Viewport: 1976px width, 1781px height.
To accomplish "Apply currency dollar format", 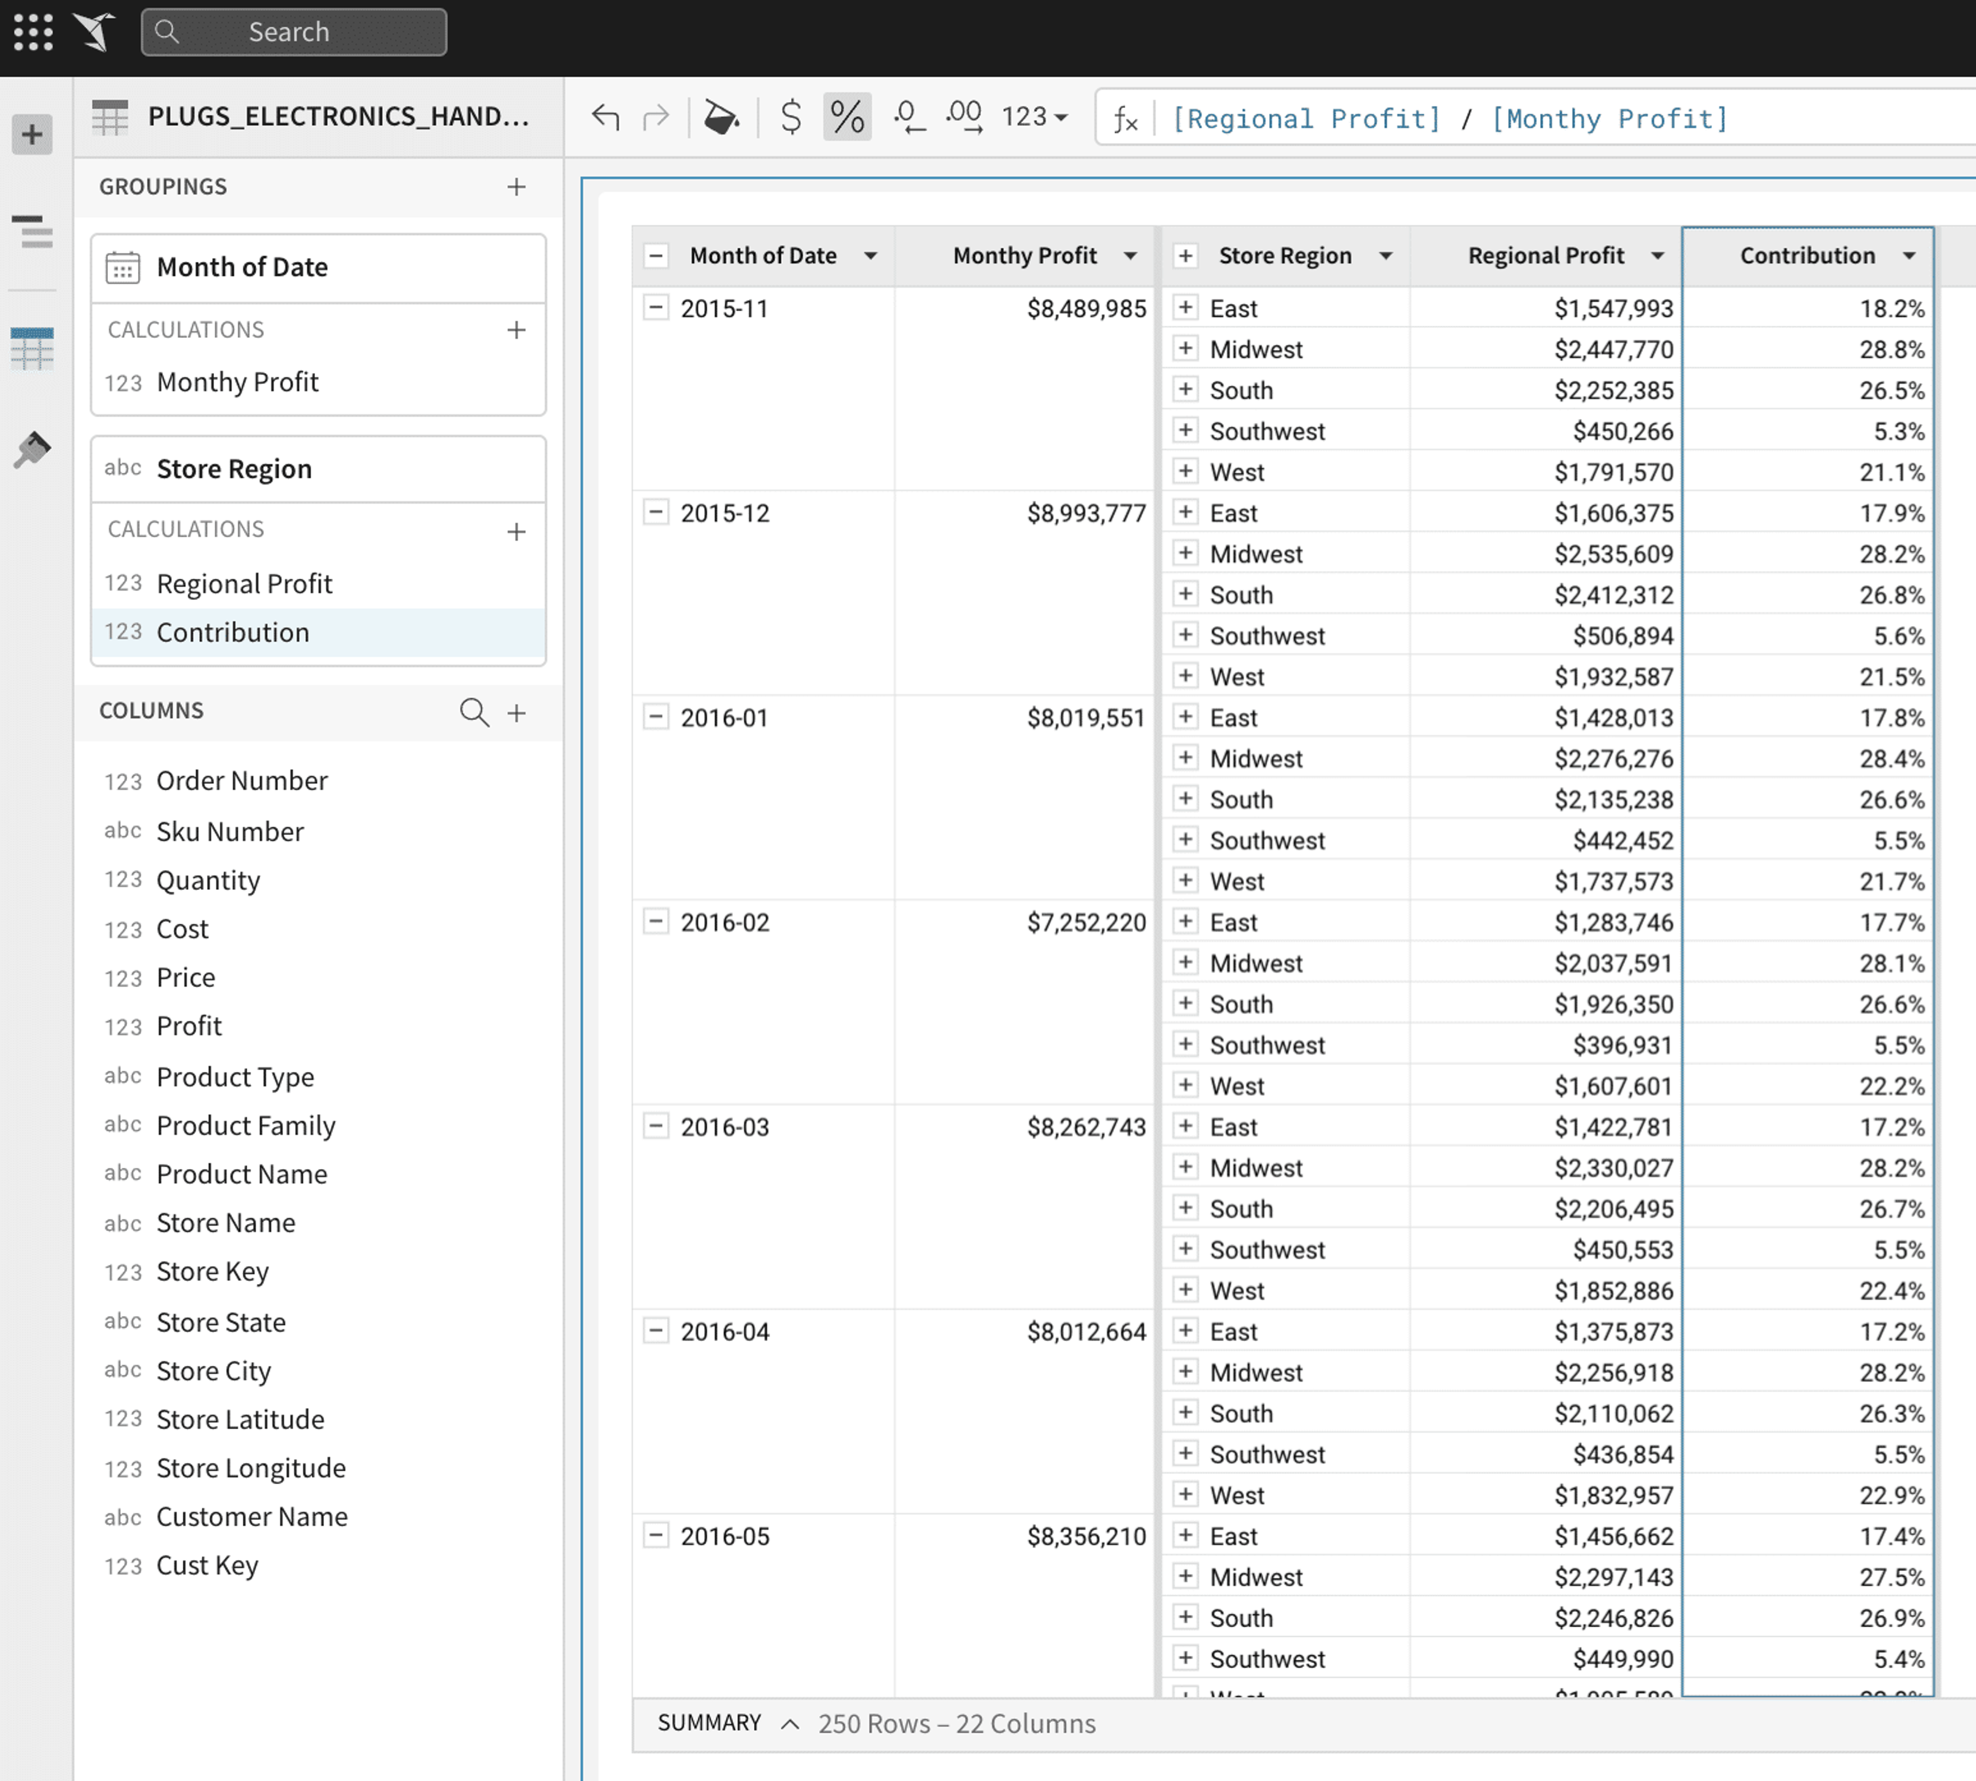I will (791, 117).
